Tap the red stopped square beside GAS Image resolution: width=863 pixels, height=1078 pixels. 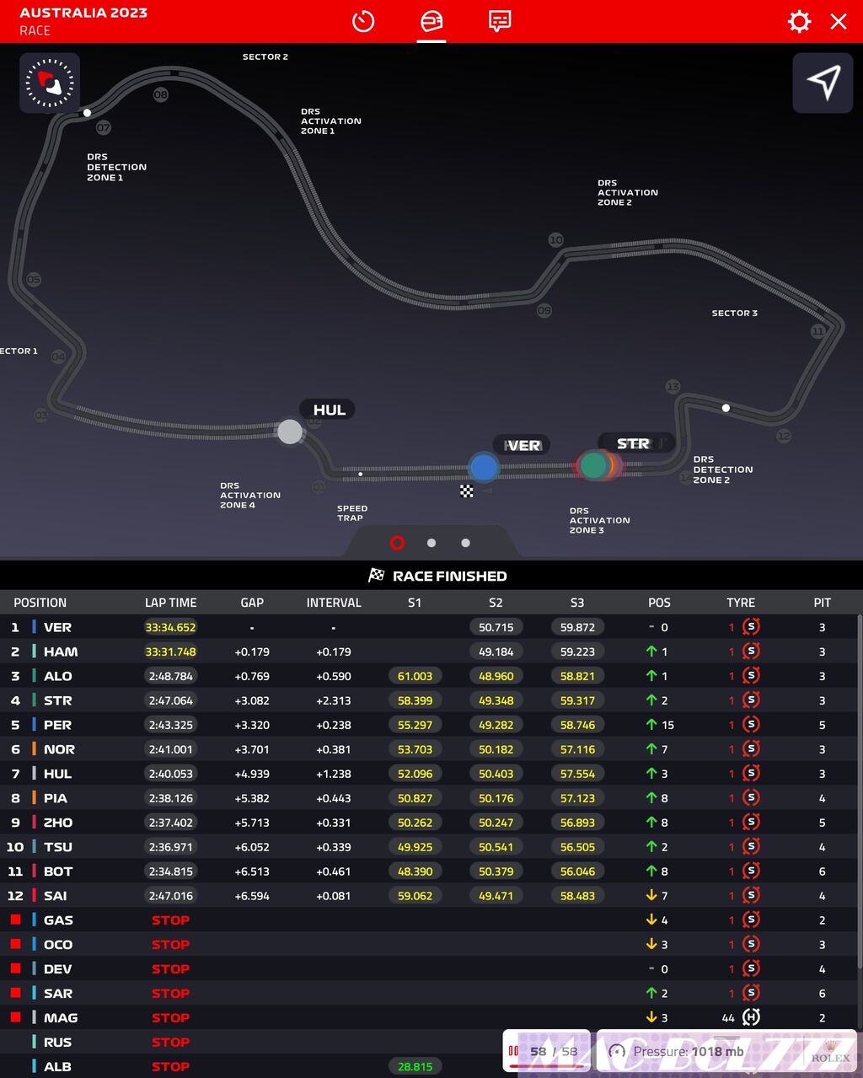click(x=15, y=920)
